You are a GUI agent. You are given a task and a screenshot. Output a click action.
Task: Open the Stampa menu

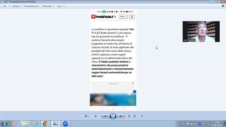(16, 6)
